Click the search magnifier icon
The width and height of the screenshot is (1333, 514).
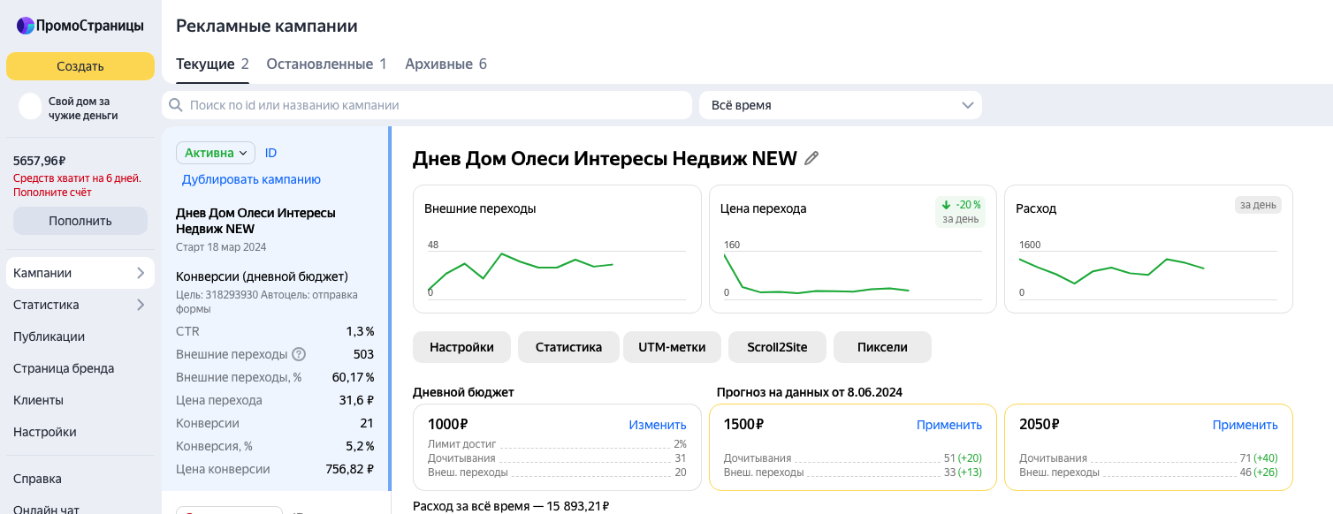175,105
